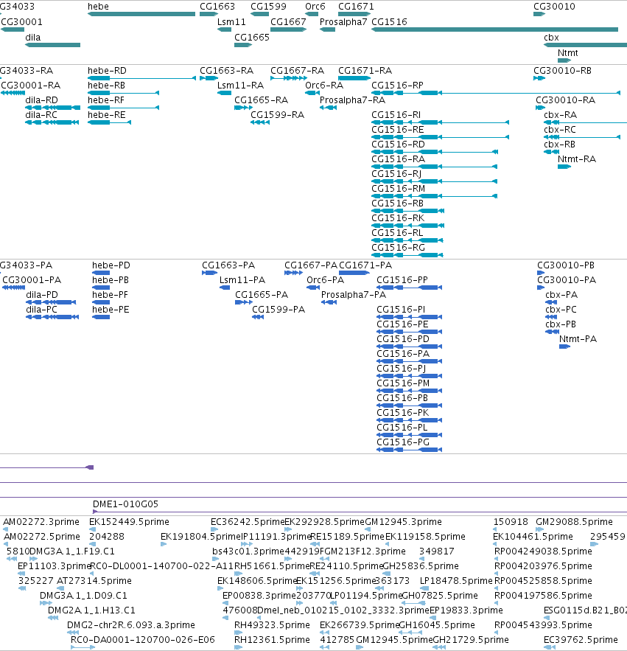627x651 pixels.
Task: Click the CG1516-RP transcript label
Action: (x=398, y=86)
